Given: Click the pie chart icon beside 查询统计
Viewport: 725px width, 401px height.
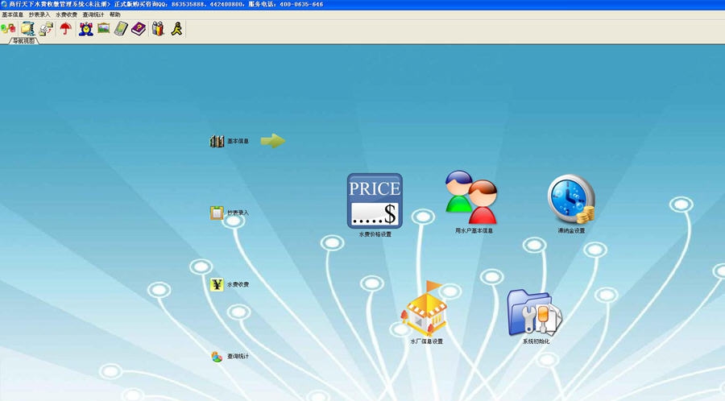Looking at the screenshot, I should click(217, 356).
